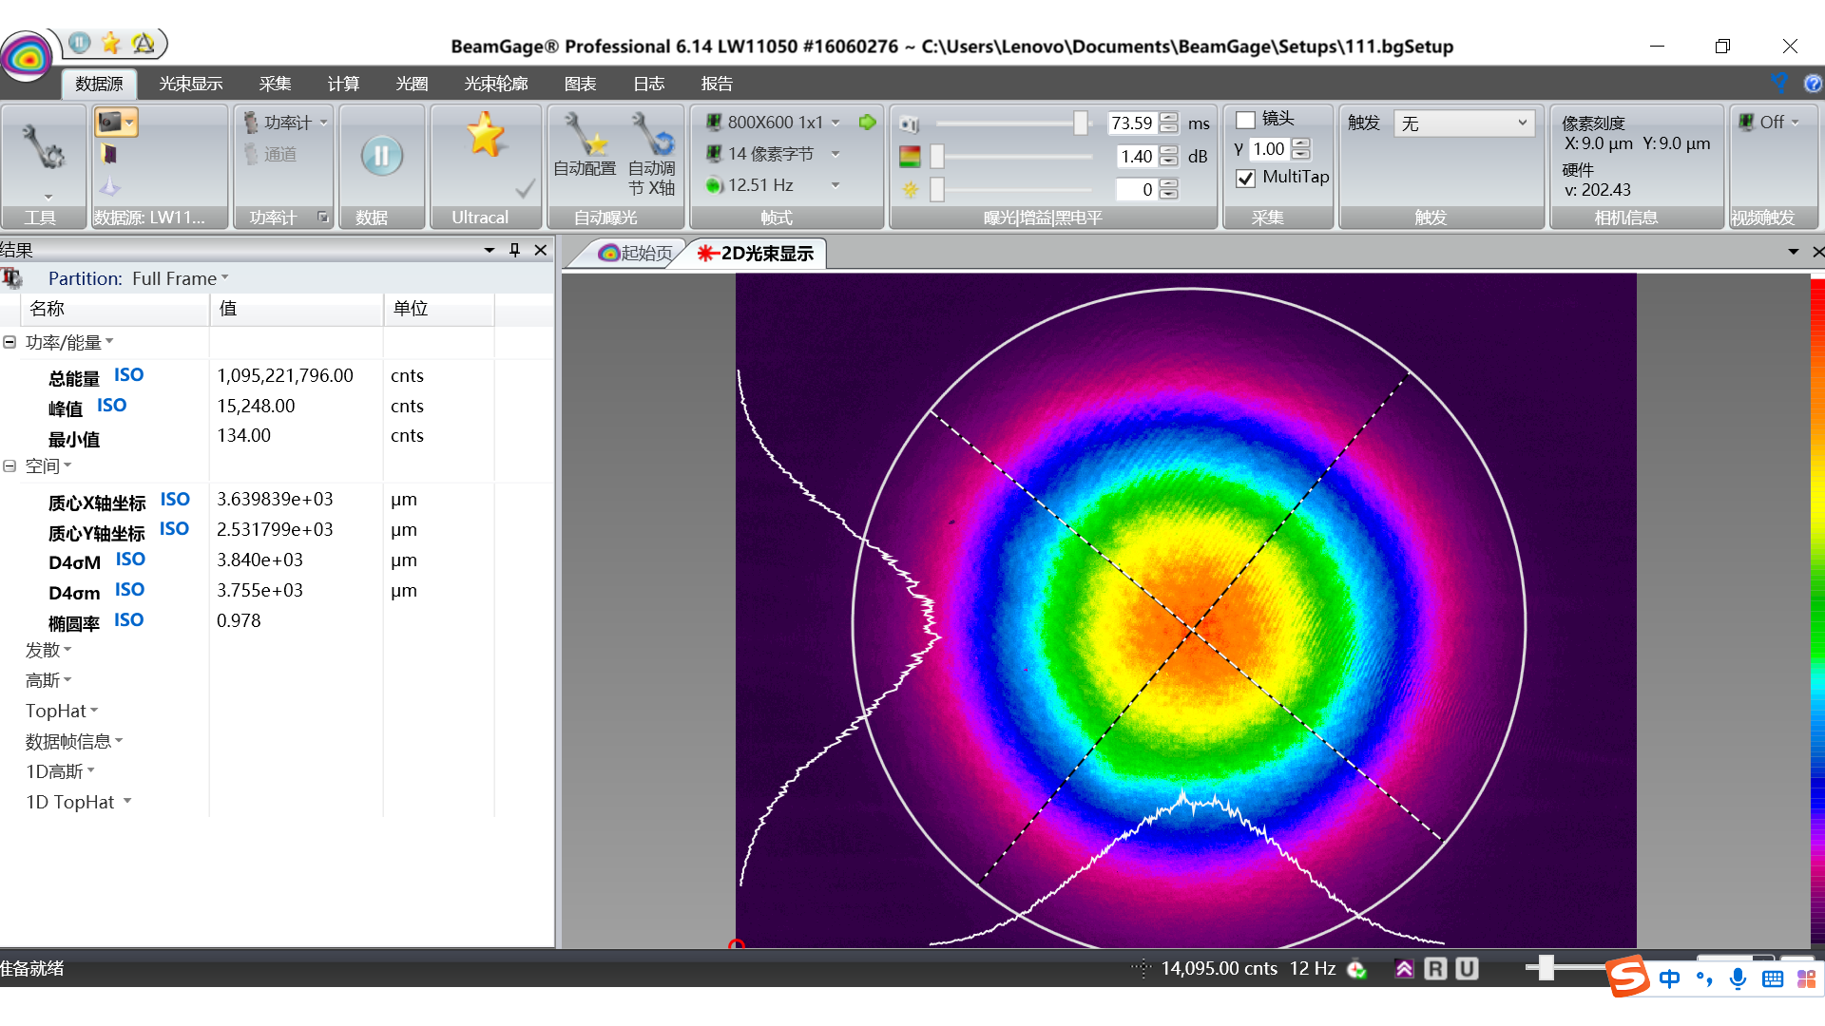This screenshot has height=1026, width=1825.
Task: Open the 工具 wrench and gear tools
Action: point(43,147)
